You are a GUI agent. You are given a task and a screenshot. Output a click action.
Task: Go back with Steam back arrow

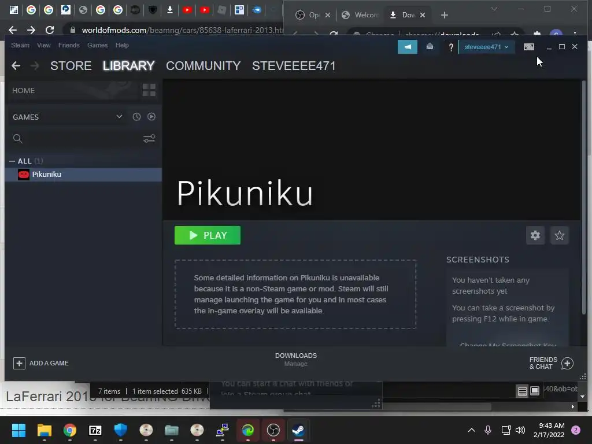pyautogui.click(x=16, y=66)
